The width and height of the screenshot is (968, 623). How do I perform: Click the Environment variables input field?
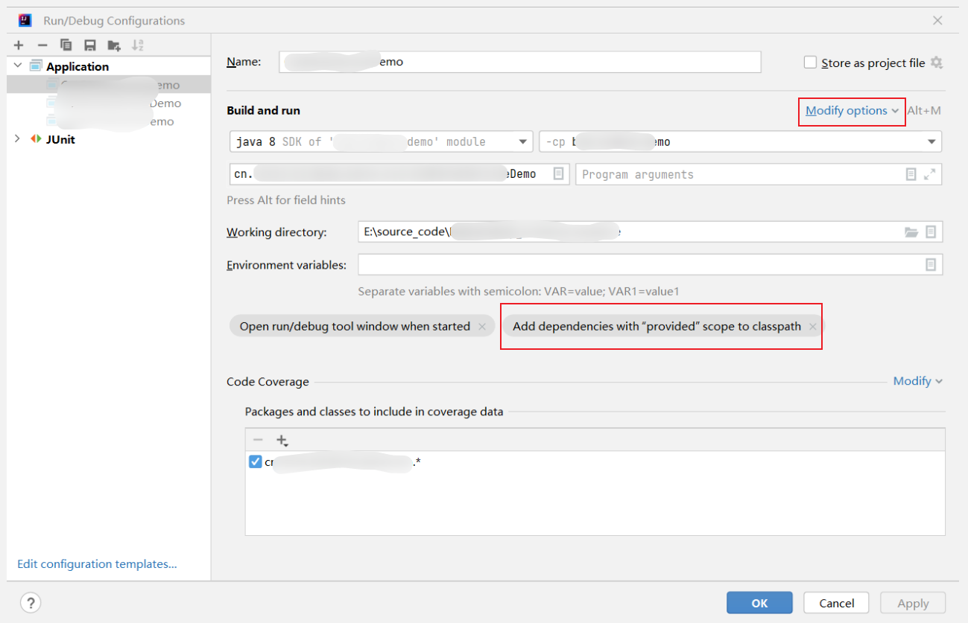(639, 265)
